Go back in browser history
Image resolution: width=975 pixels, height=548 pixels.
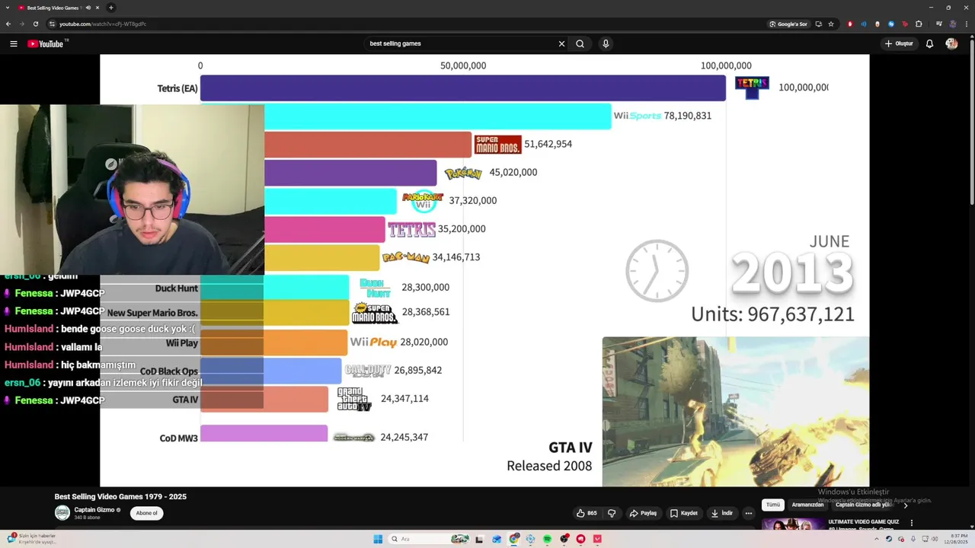8,24
